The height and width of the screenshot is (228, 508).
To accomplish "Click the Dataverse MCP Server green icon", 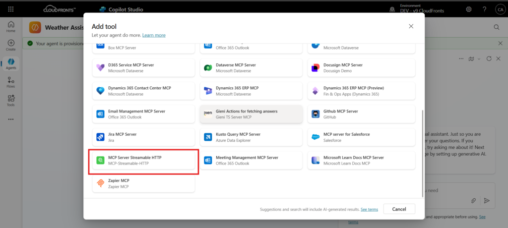I will [x=208, y=68].
